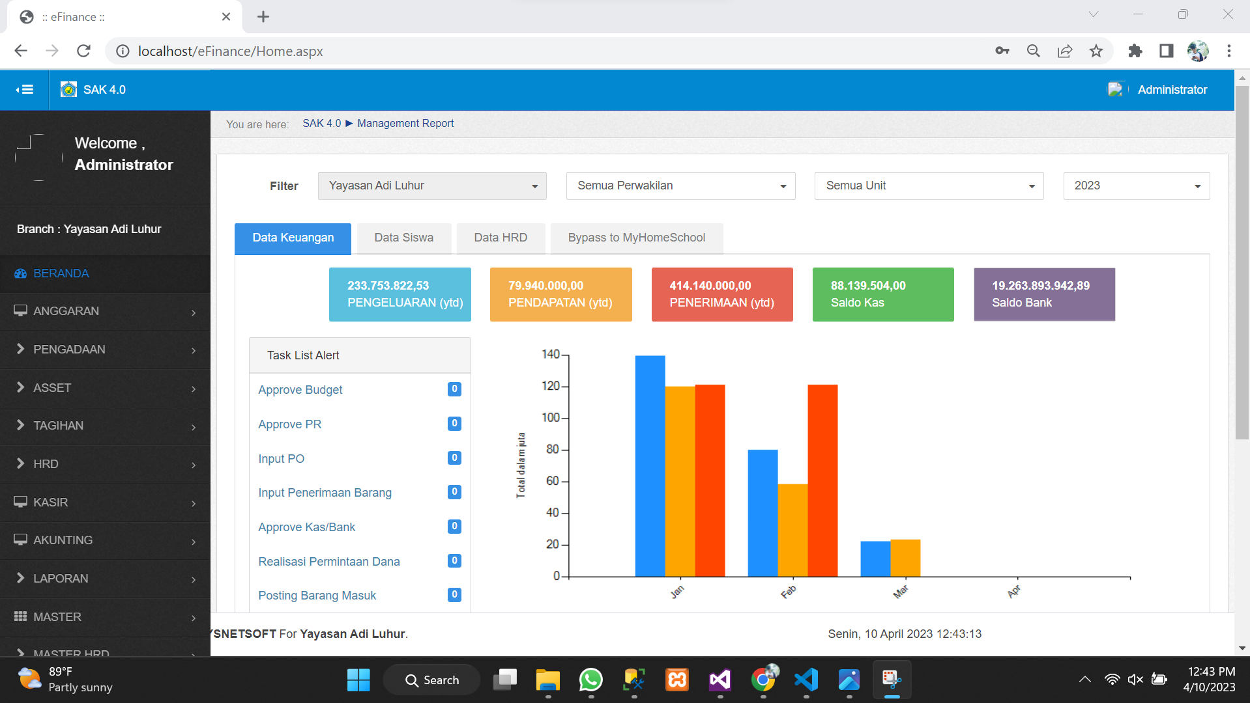Open the 2023 year selector dropdown
Image resolution: width=1250 pixels, height=703 pixels.
pos(1135,186)
